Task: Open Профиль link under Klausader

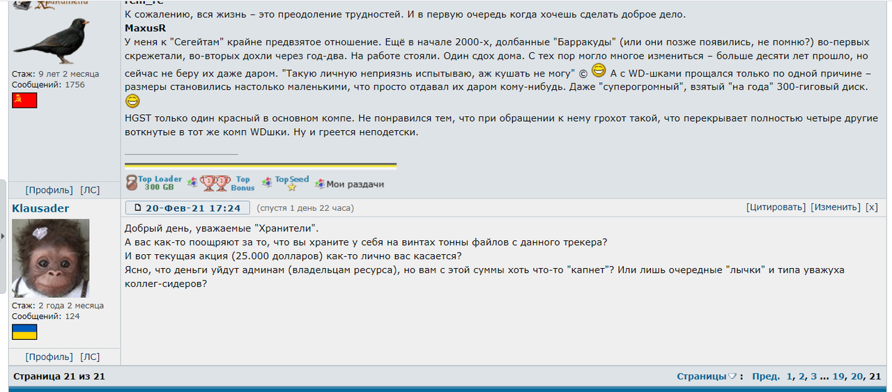Action: pyautogui.click(x=49, y=357)
